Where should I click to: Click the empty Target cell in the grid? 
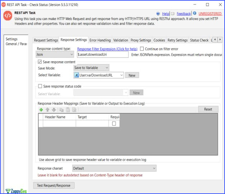(92, 123)
